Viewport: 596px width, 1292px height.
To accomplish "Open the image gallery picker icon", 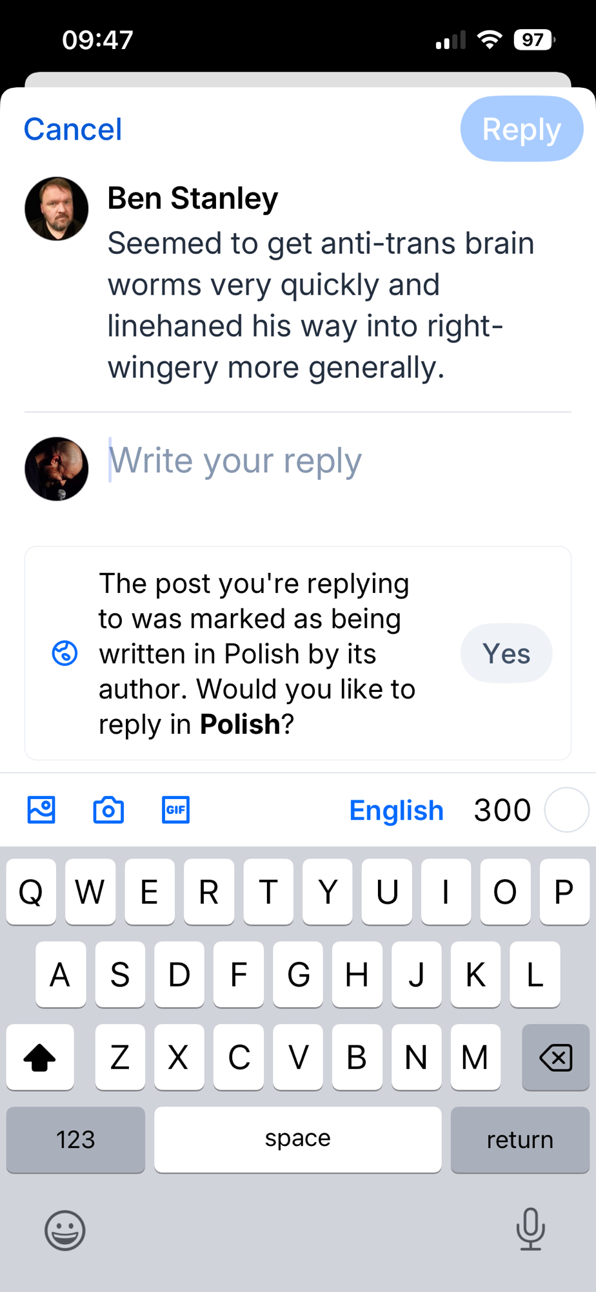I will pos(41,810).
